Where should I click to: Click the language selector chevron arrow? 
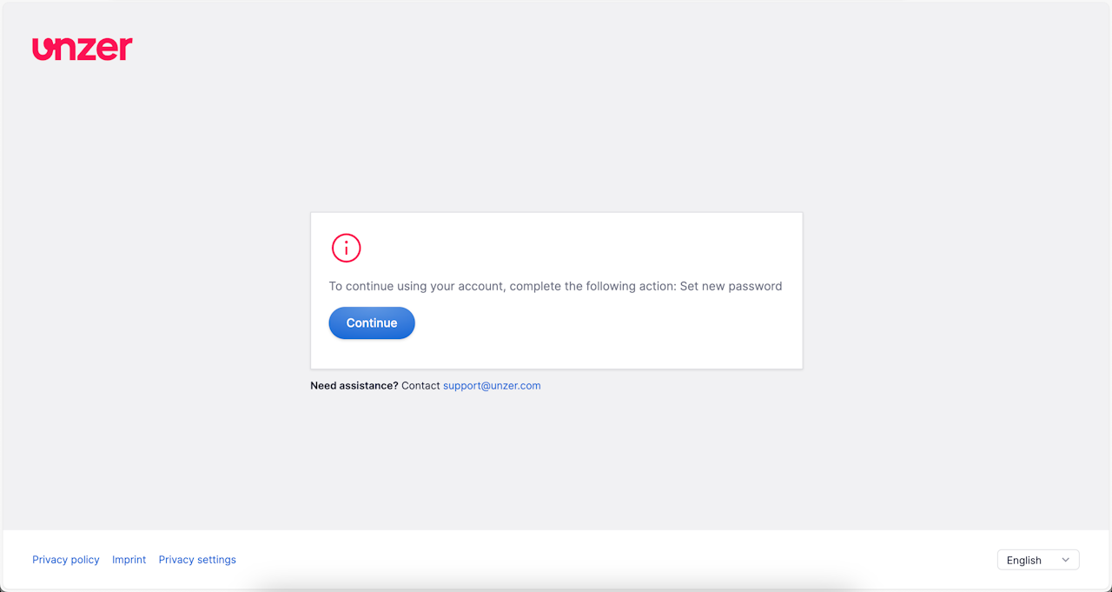click(1066, 561)
